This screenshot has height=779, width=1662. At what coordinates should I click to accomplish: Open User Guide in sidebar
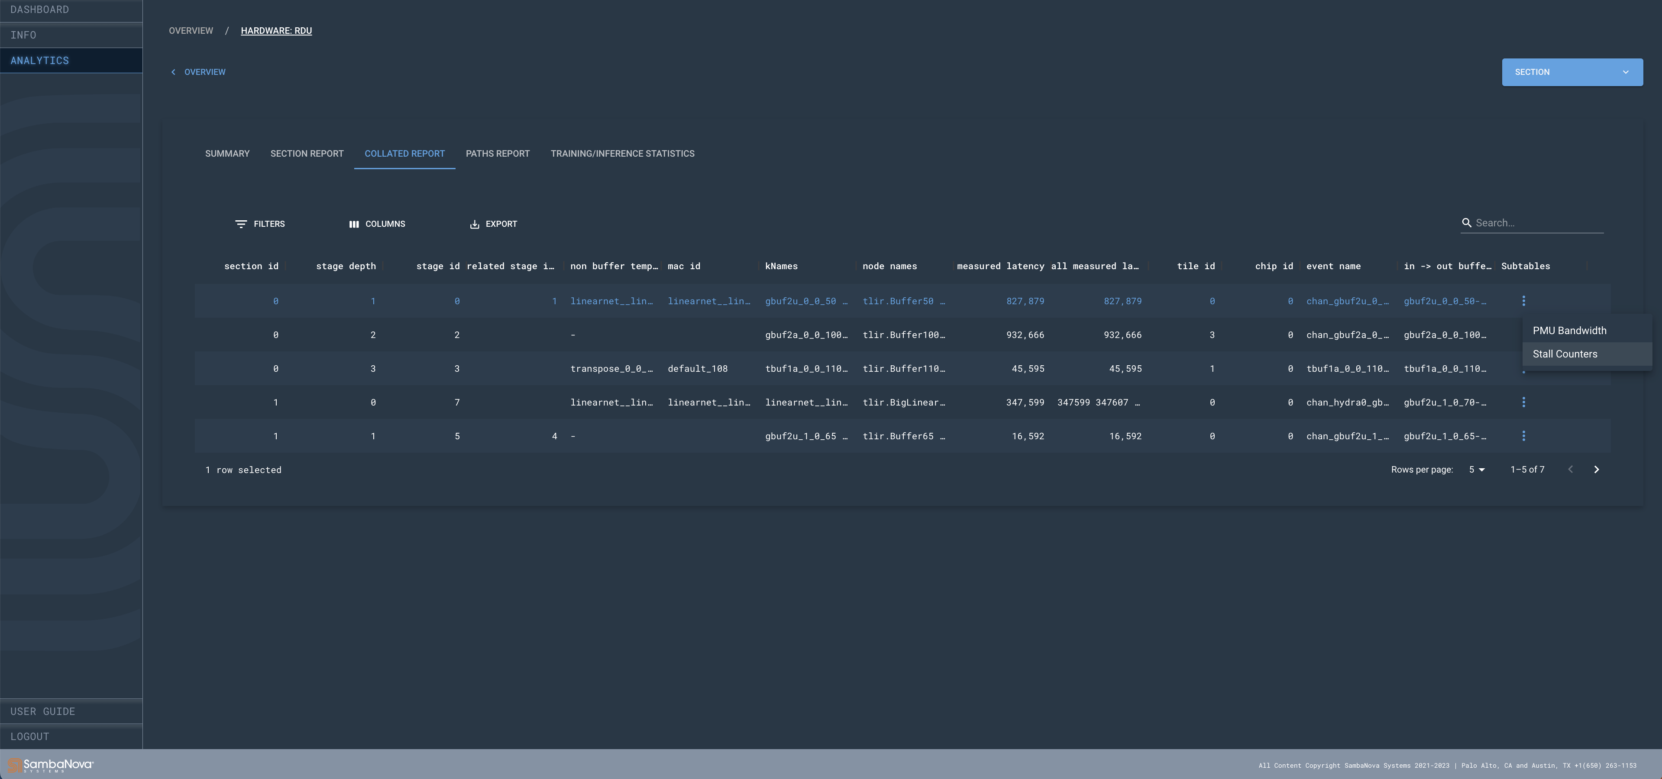coord(42,711)
